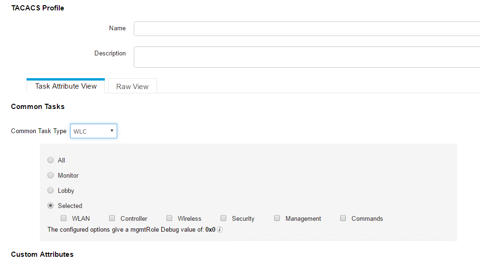Tick the Controller checkbox
The height and width of the screenshot is (271, 480).
pyautogui.click(x=112, y=218)
